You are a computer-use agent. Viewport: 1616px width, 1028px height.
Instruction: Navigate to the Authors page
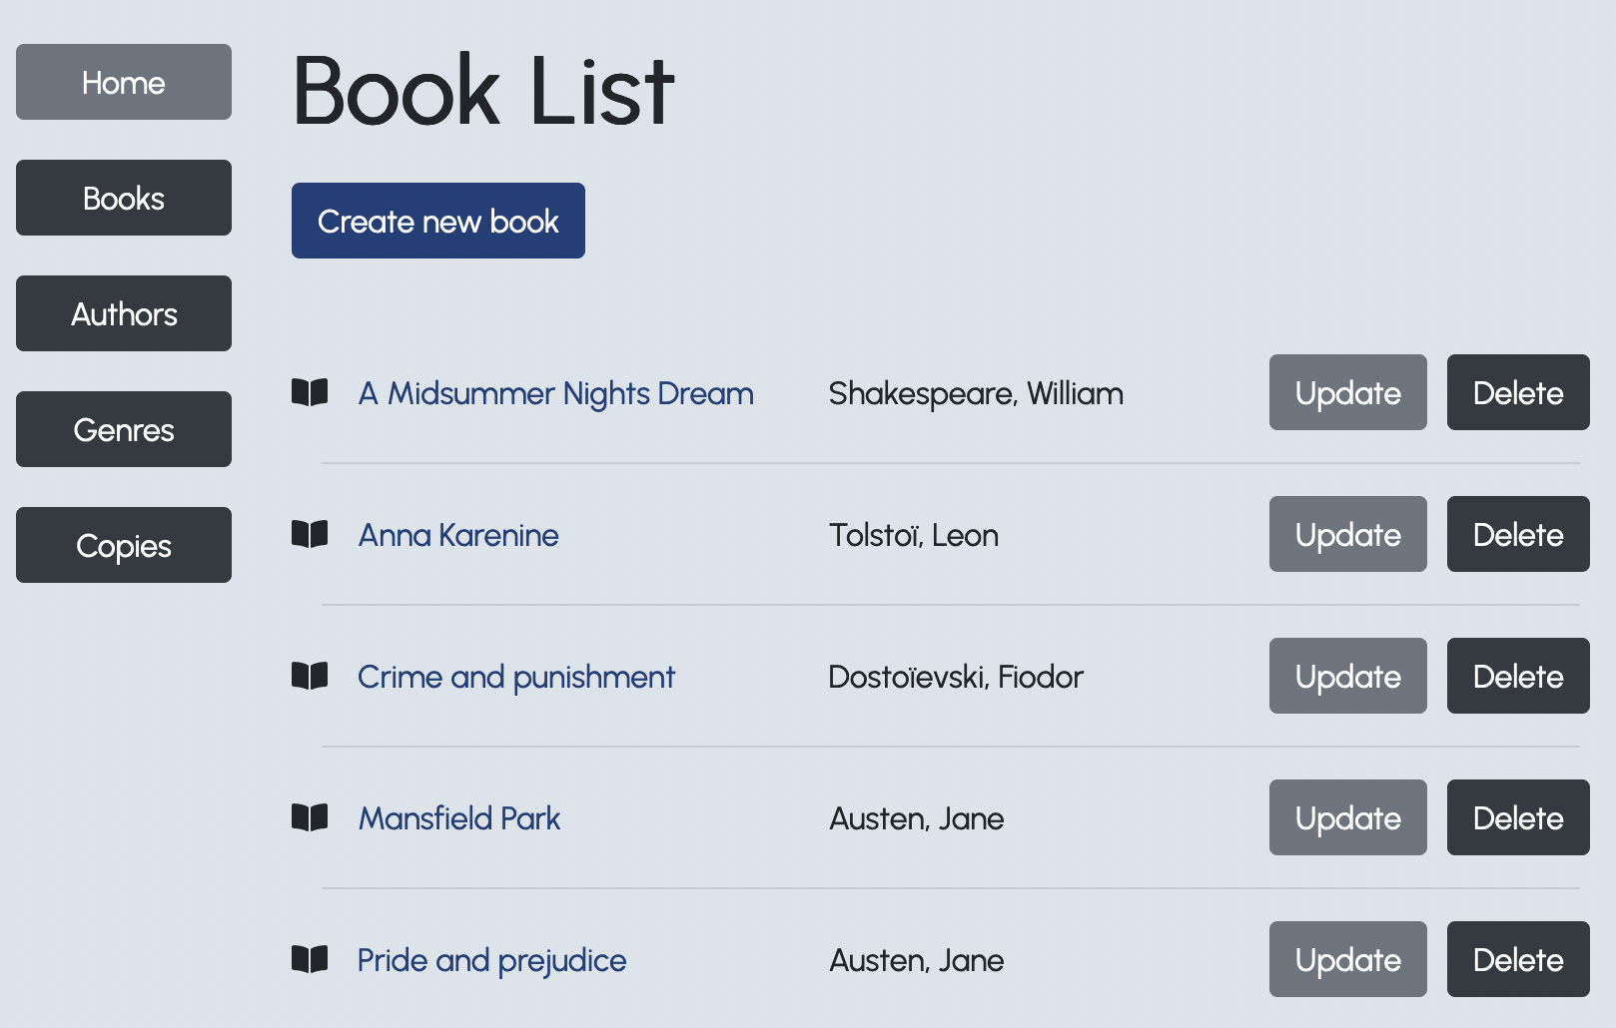tap(124, 313)
